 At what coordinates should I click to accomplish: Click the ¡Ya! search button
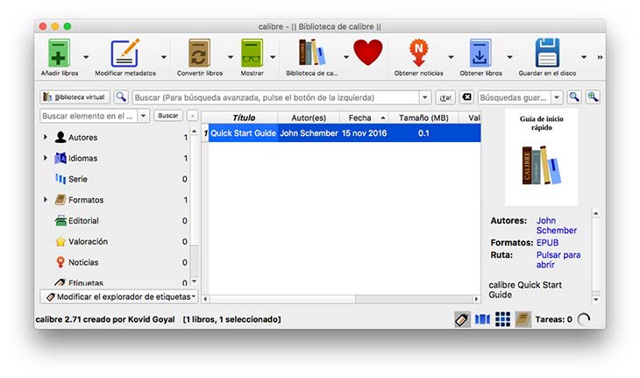[445, 97]
